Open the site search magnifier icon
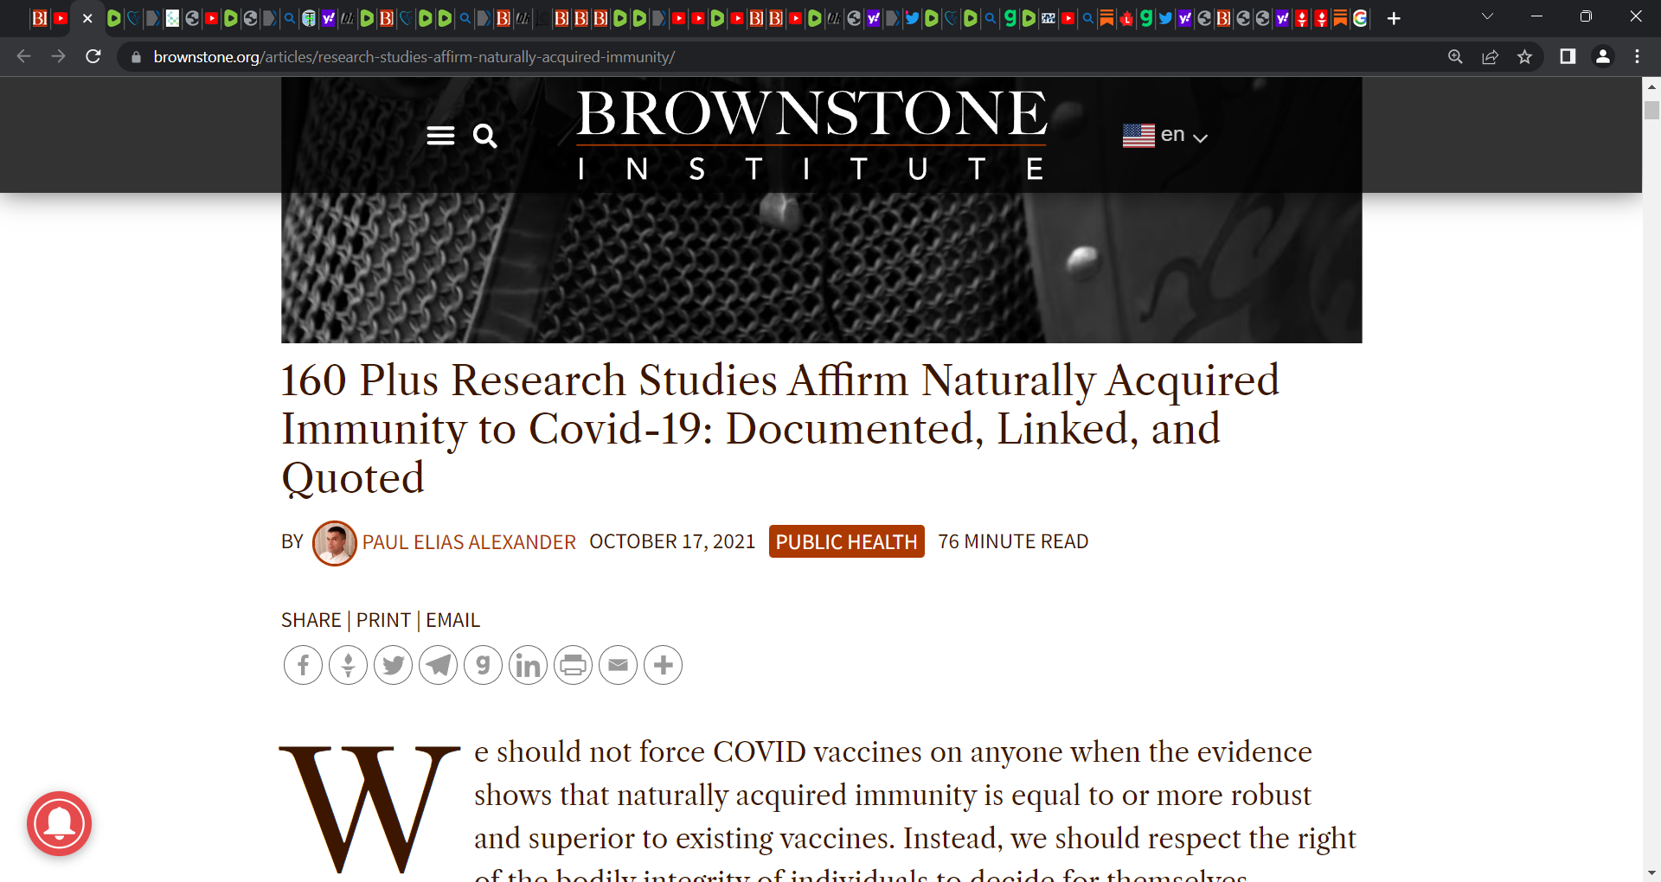1661x882 pixels. [484, 136]
